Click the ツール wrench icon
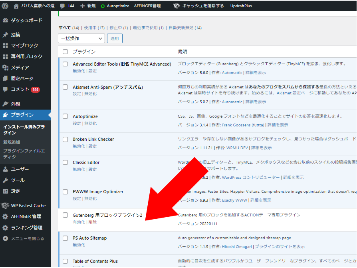This screenshot has height=268, width=357. pyautogui.click(x=6, y=180)
